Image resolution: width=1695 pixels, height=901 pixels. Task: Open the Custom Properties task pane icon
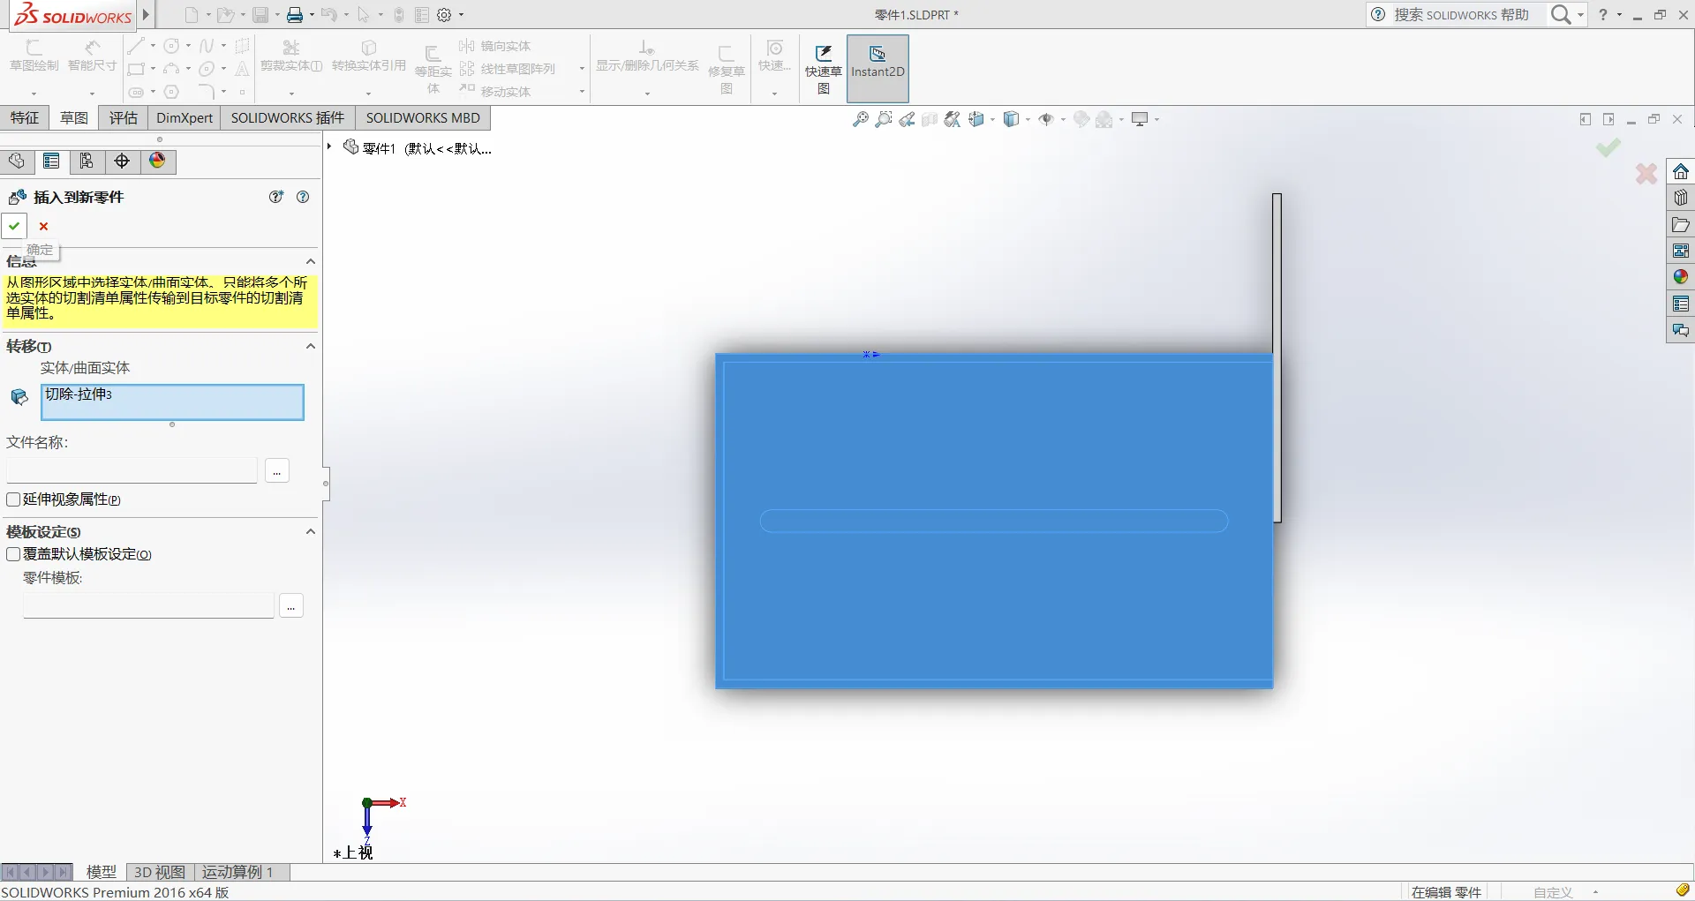[x=1681, y=304]
